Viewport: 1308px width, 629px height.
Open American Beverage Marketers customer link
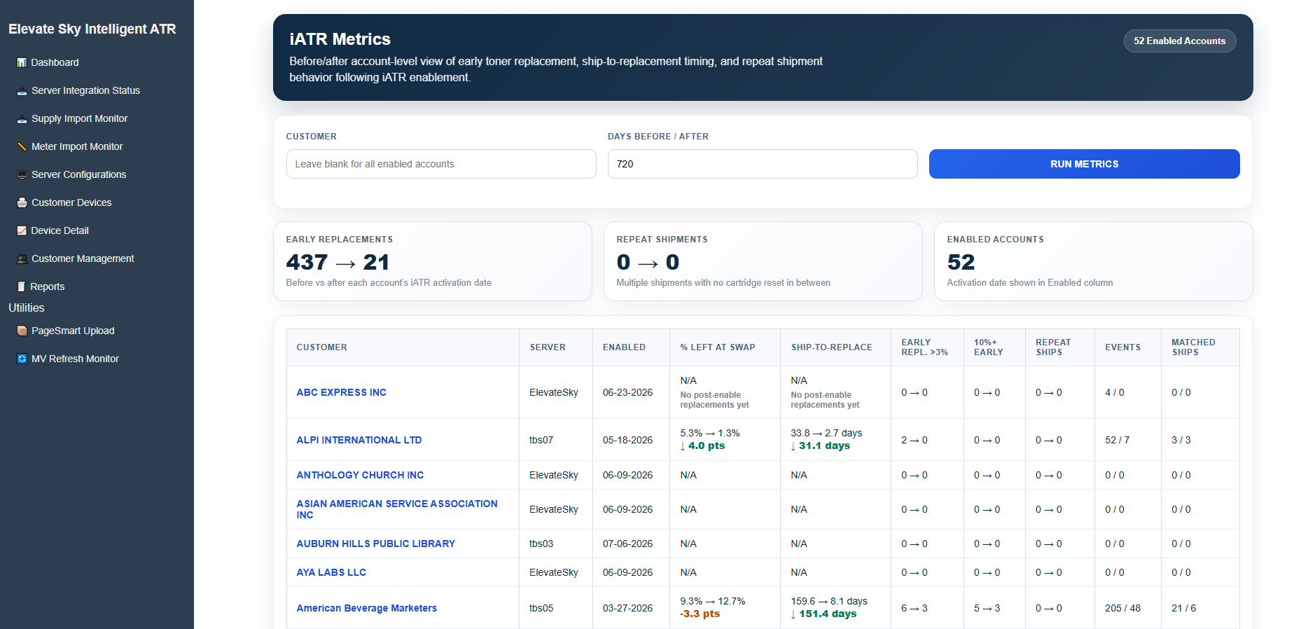coord(366,608)
